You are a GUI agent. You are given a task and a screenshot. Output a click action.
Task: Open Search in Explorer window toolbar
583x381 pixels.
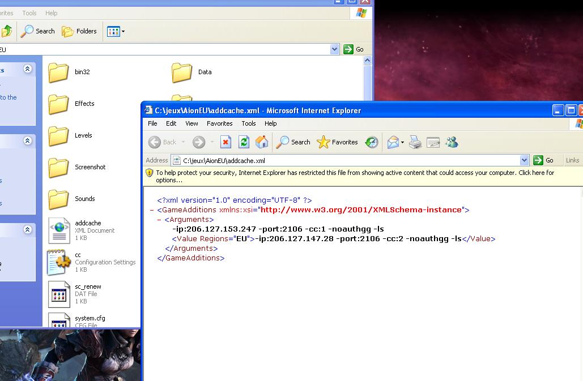[x=37, y=31]
